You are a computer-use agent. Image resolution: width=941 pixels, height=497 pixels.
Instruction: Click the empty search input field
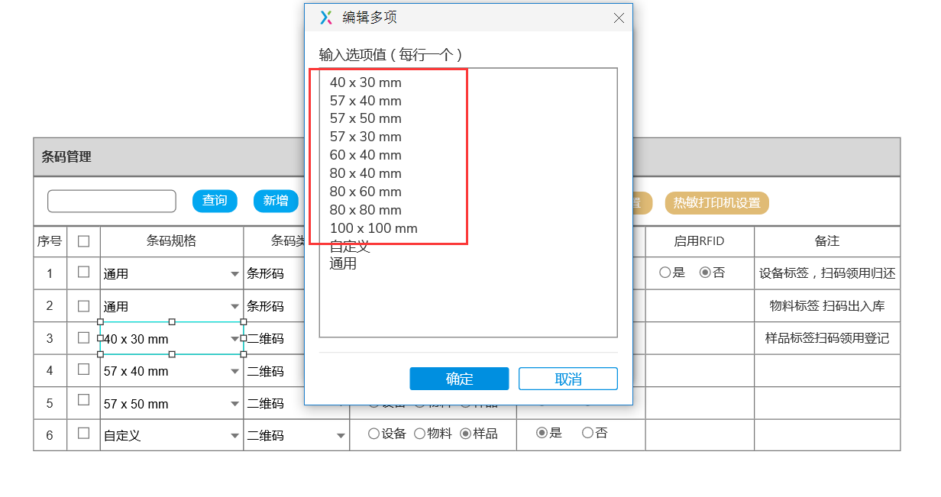click(112, 201)
